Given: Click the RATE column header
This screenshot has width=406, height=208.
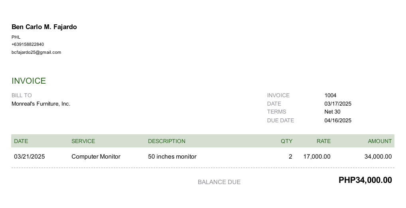Looking at the screenshot, I should click(x=323, y=141).
